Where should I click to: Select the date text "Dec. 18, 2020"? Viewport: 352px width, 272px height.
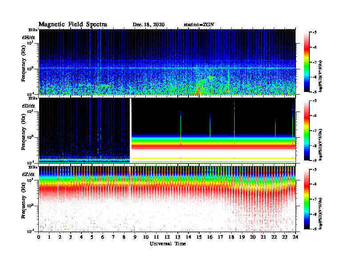point(148,25)
